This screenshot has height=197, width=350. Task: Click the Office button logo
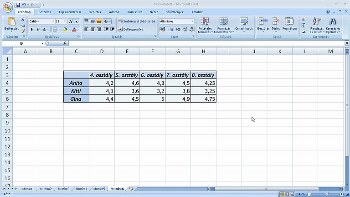(x=7, y=6)
